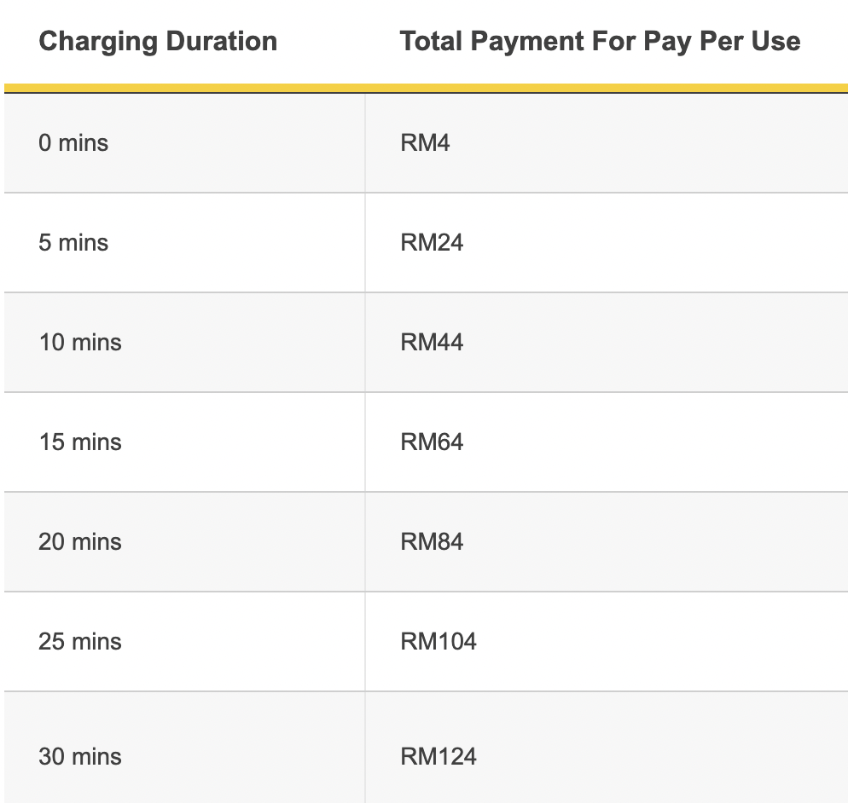
Task: Select the "RM64" payment value
Action: 432,442
